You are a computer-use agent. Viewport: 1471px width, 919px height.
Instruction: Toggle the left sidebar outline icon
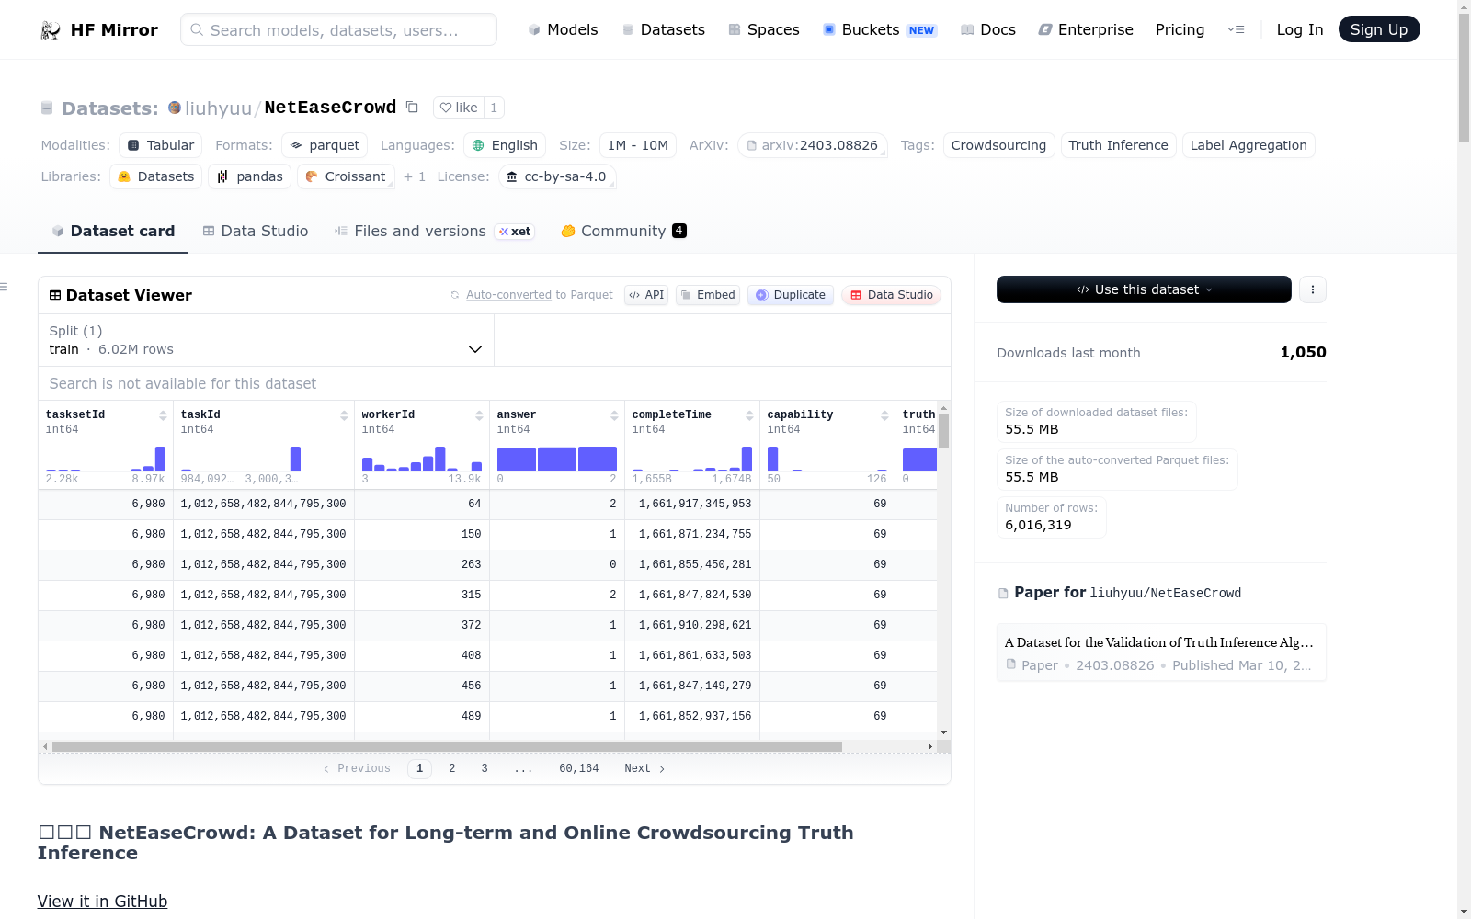4,287
